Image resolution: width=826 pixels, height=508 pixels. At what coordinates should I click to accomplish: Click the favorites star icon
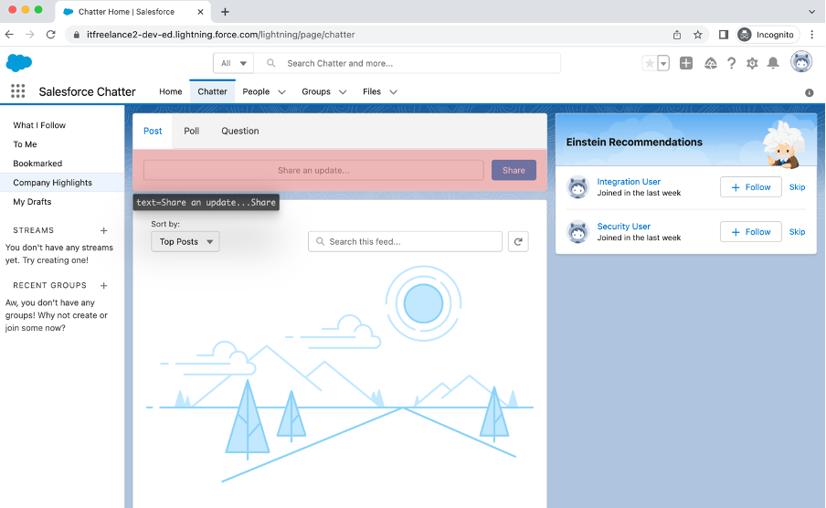point(650,63)
